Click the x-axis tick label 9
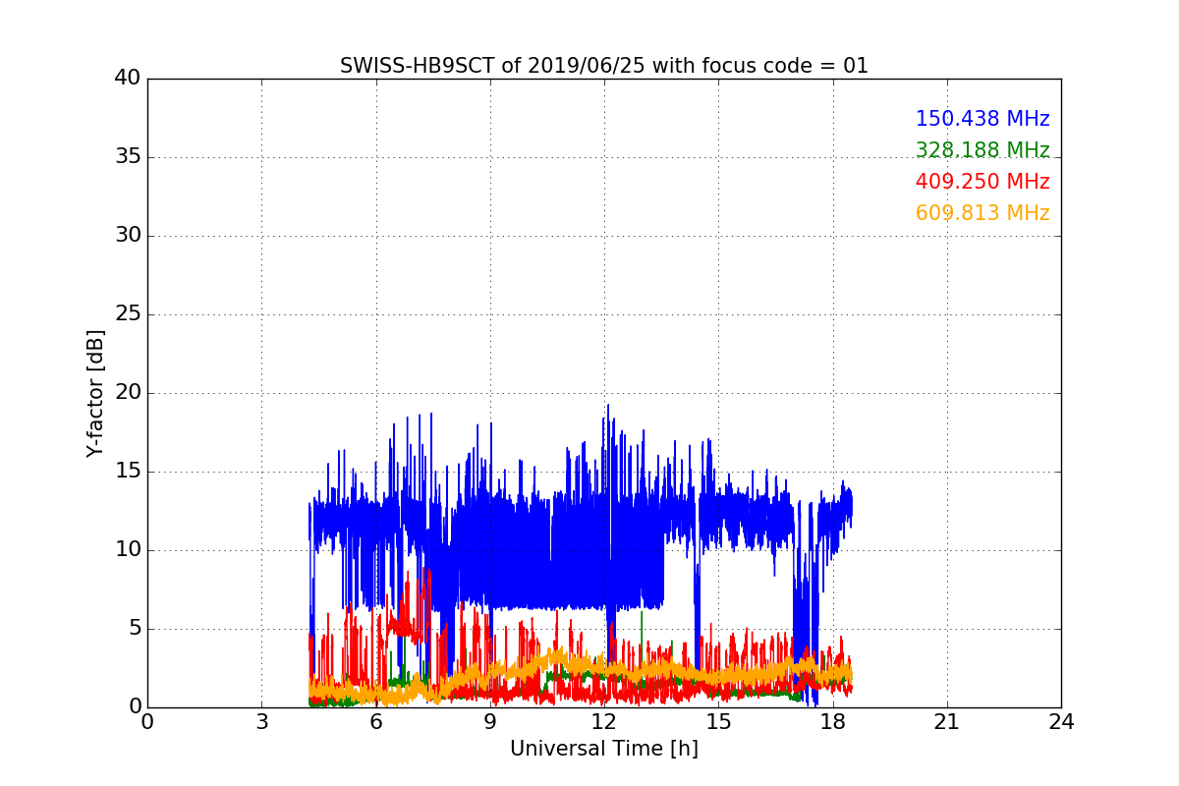Image resolution: width=1179 pixels, height=786 pixels. click(x=490, y=721)
